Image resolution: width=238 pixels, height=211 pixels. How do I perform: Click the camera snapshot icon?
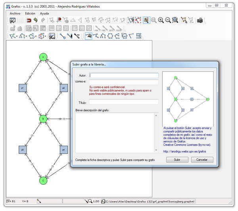[x=200, y=20]
